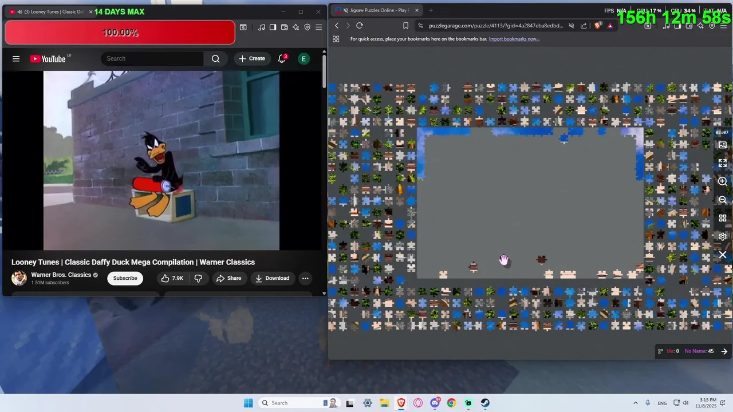Toggle sidebar panel in YouTube window toolbar

coord(273,27)
